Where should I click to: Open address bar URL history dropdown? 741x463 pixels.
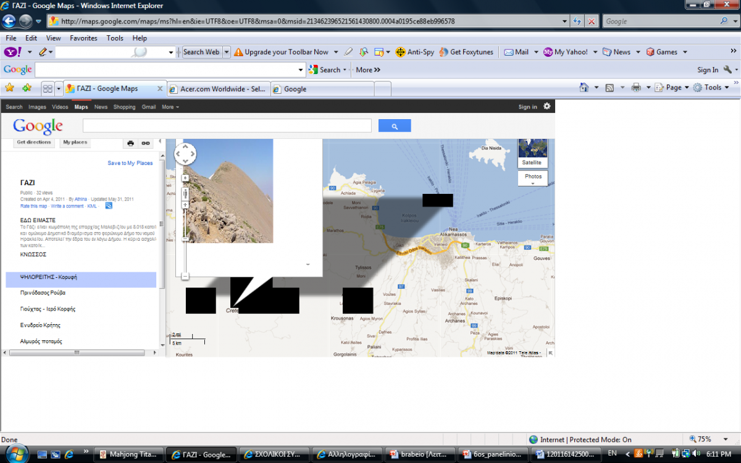[x=564, y=21]
